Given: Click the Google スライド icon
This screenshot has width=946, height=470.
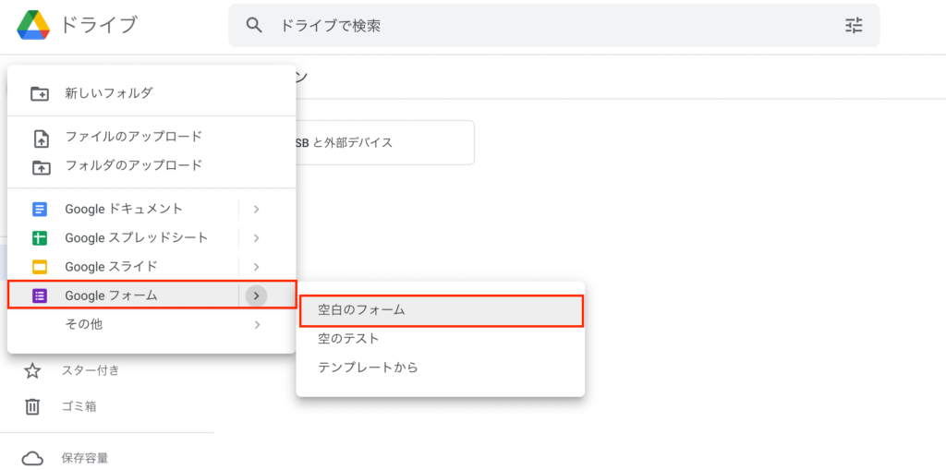Looking at the screenshot, I should 39,267.
